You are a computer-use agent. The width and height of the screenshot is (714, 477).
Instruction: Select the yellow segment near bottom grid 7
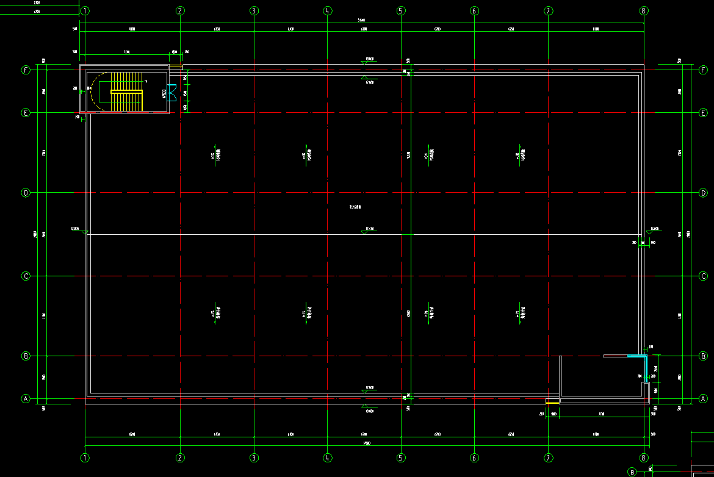pyautogui.click(x=552, y=402)
